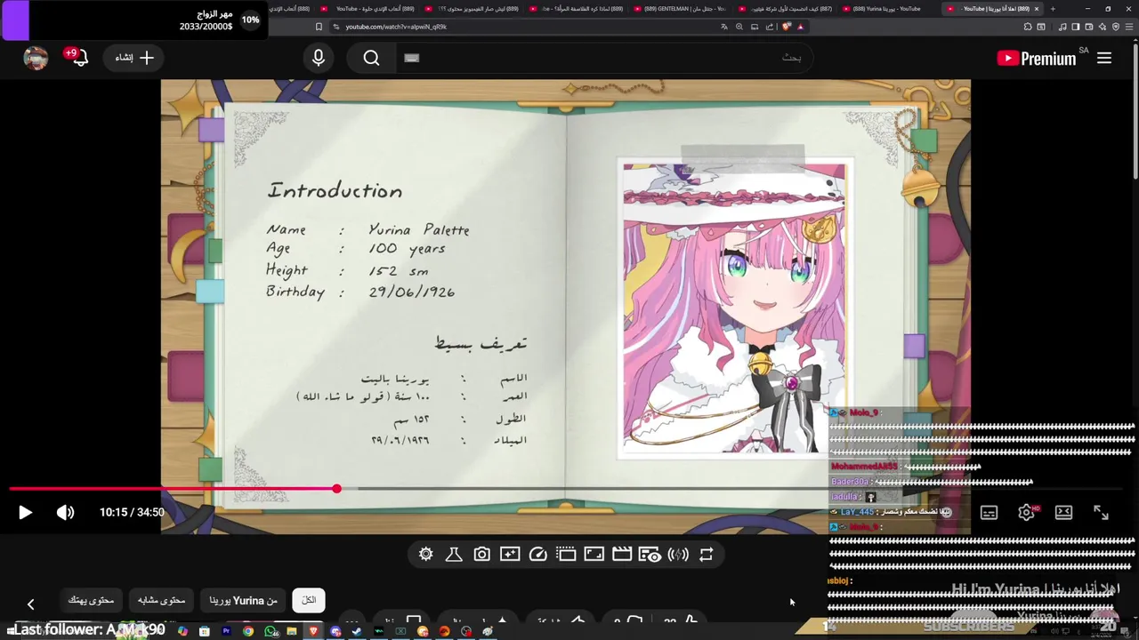The image size is (1139, 640).
Task: Start voice search with the microphone
Action: (x=319, y=58)
